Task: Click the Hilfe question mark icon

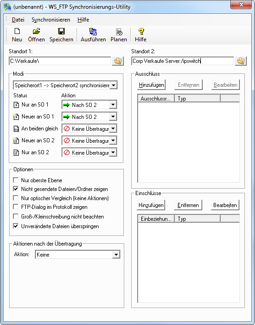Action: pyautogui.click(x=141, y=32)
